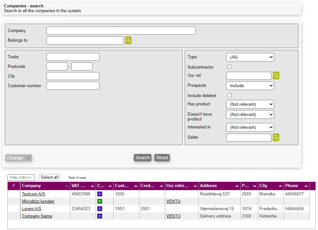This screenshot has height=230, width=318.
Task: Sort by the Address column header
Action: pyautogui.click(x=208, y=186)
